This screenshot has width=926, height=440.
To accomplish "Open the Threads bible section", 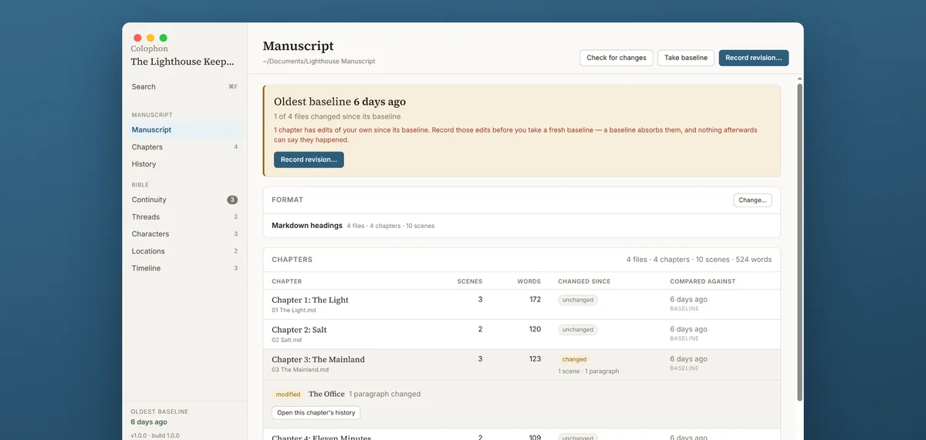I will coord(184,217).
